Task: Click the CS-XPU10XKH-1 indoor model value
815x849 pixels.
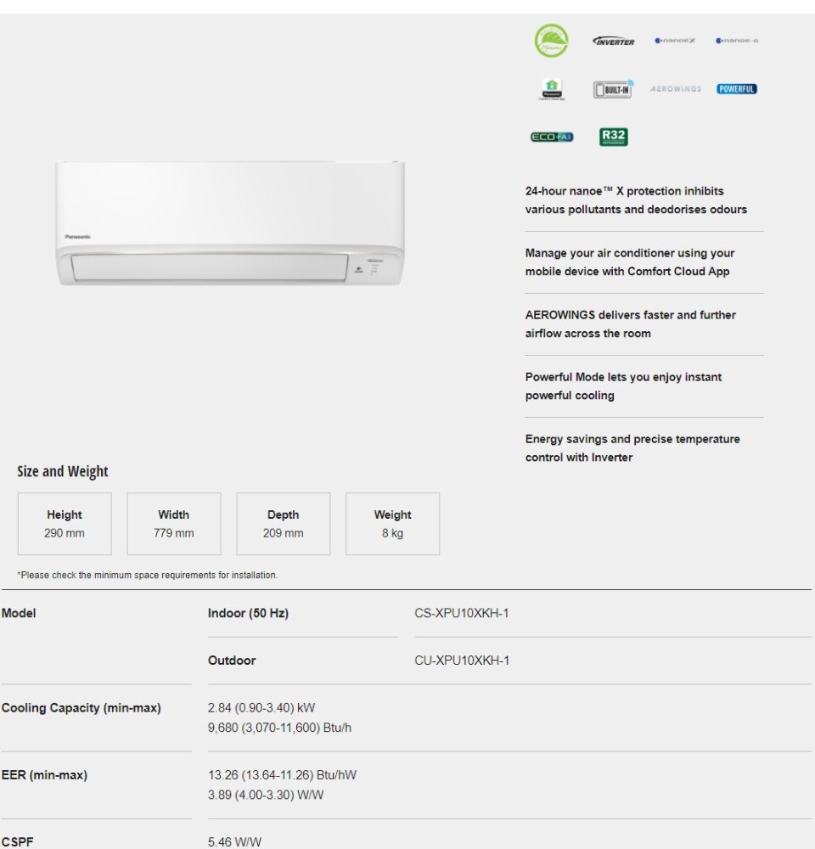Action: [x=461, y=613]
